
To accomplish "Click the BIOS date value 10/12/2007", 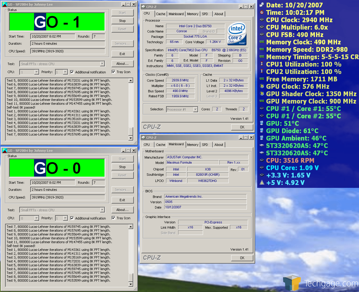I will coord(205,207).
